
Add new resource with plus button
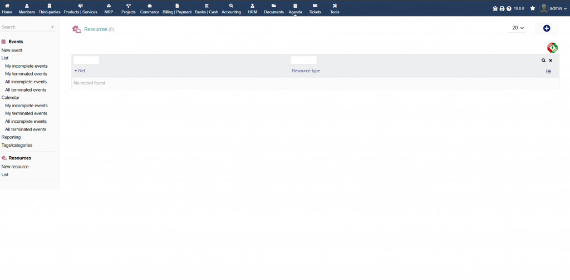pos(547,28)
